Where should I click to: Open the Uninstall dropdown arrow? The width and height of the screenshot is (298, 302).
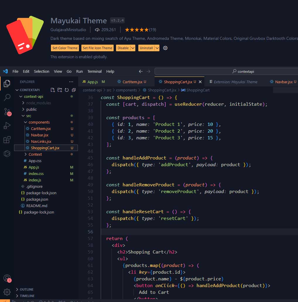point(157,48)
